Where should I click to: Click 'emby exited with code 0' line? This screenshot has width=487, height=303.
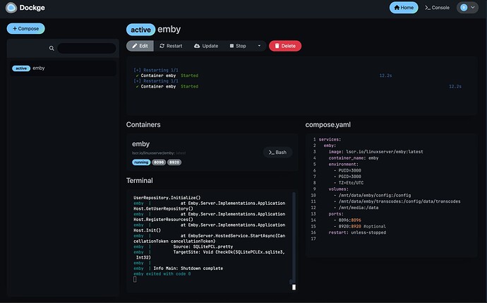coord(162,274)
